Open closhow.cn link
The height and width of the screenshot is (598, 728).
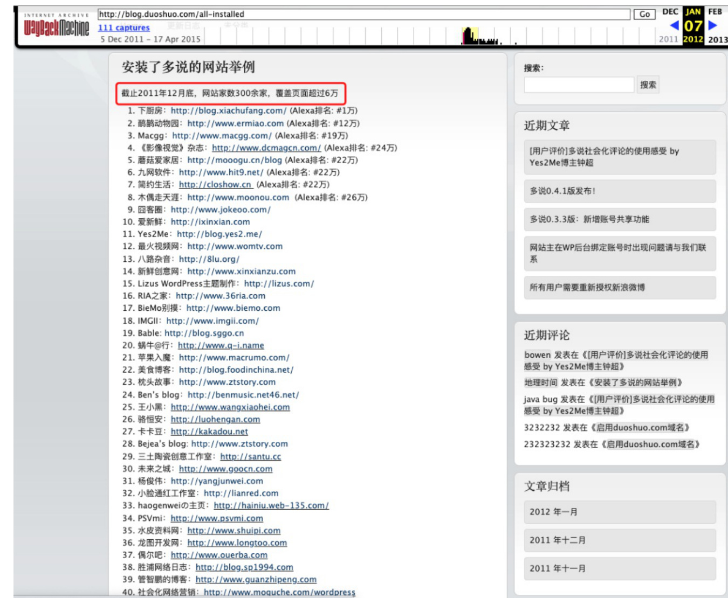pyautogui.click(x=215, y=184)
